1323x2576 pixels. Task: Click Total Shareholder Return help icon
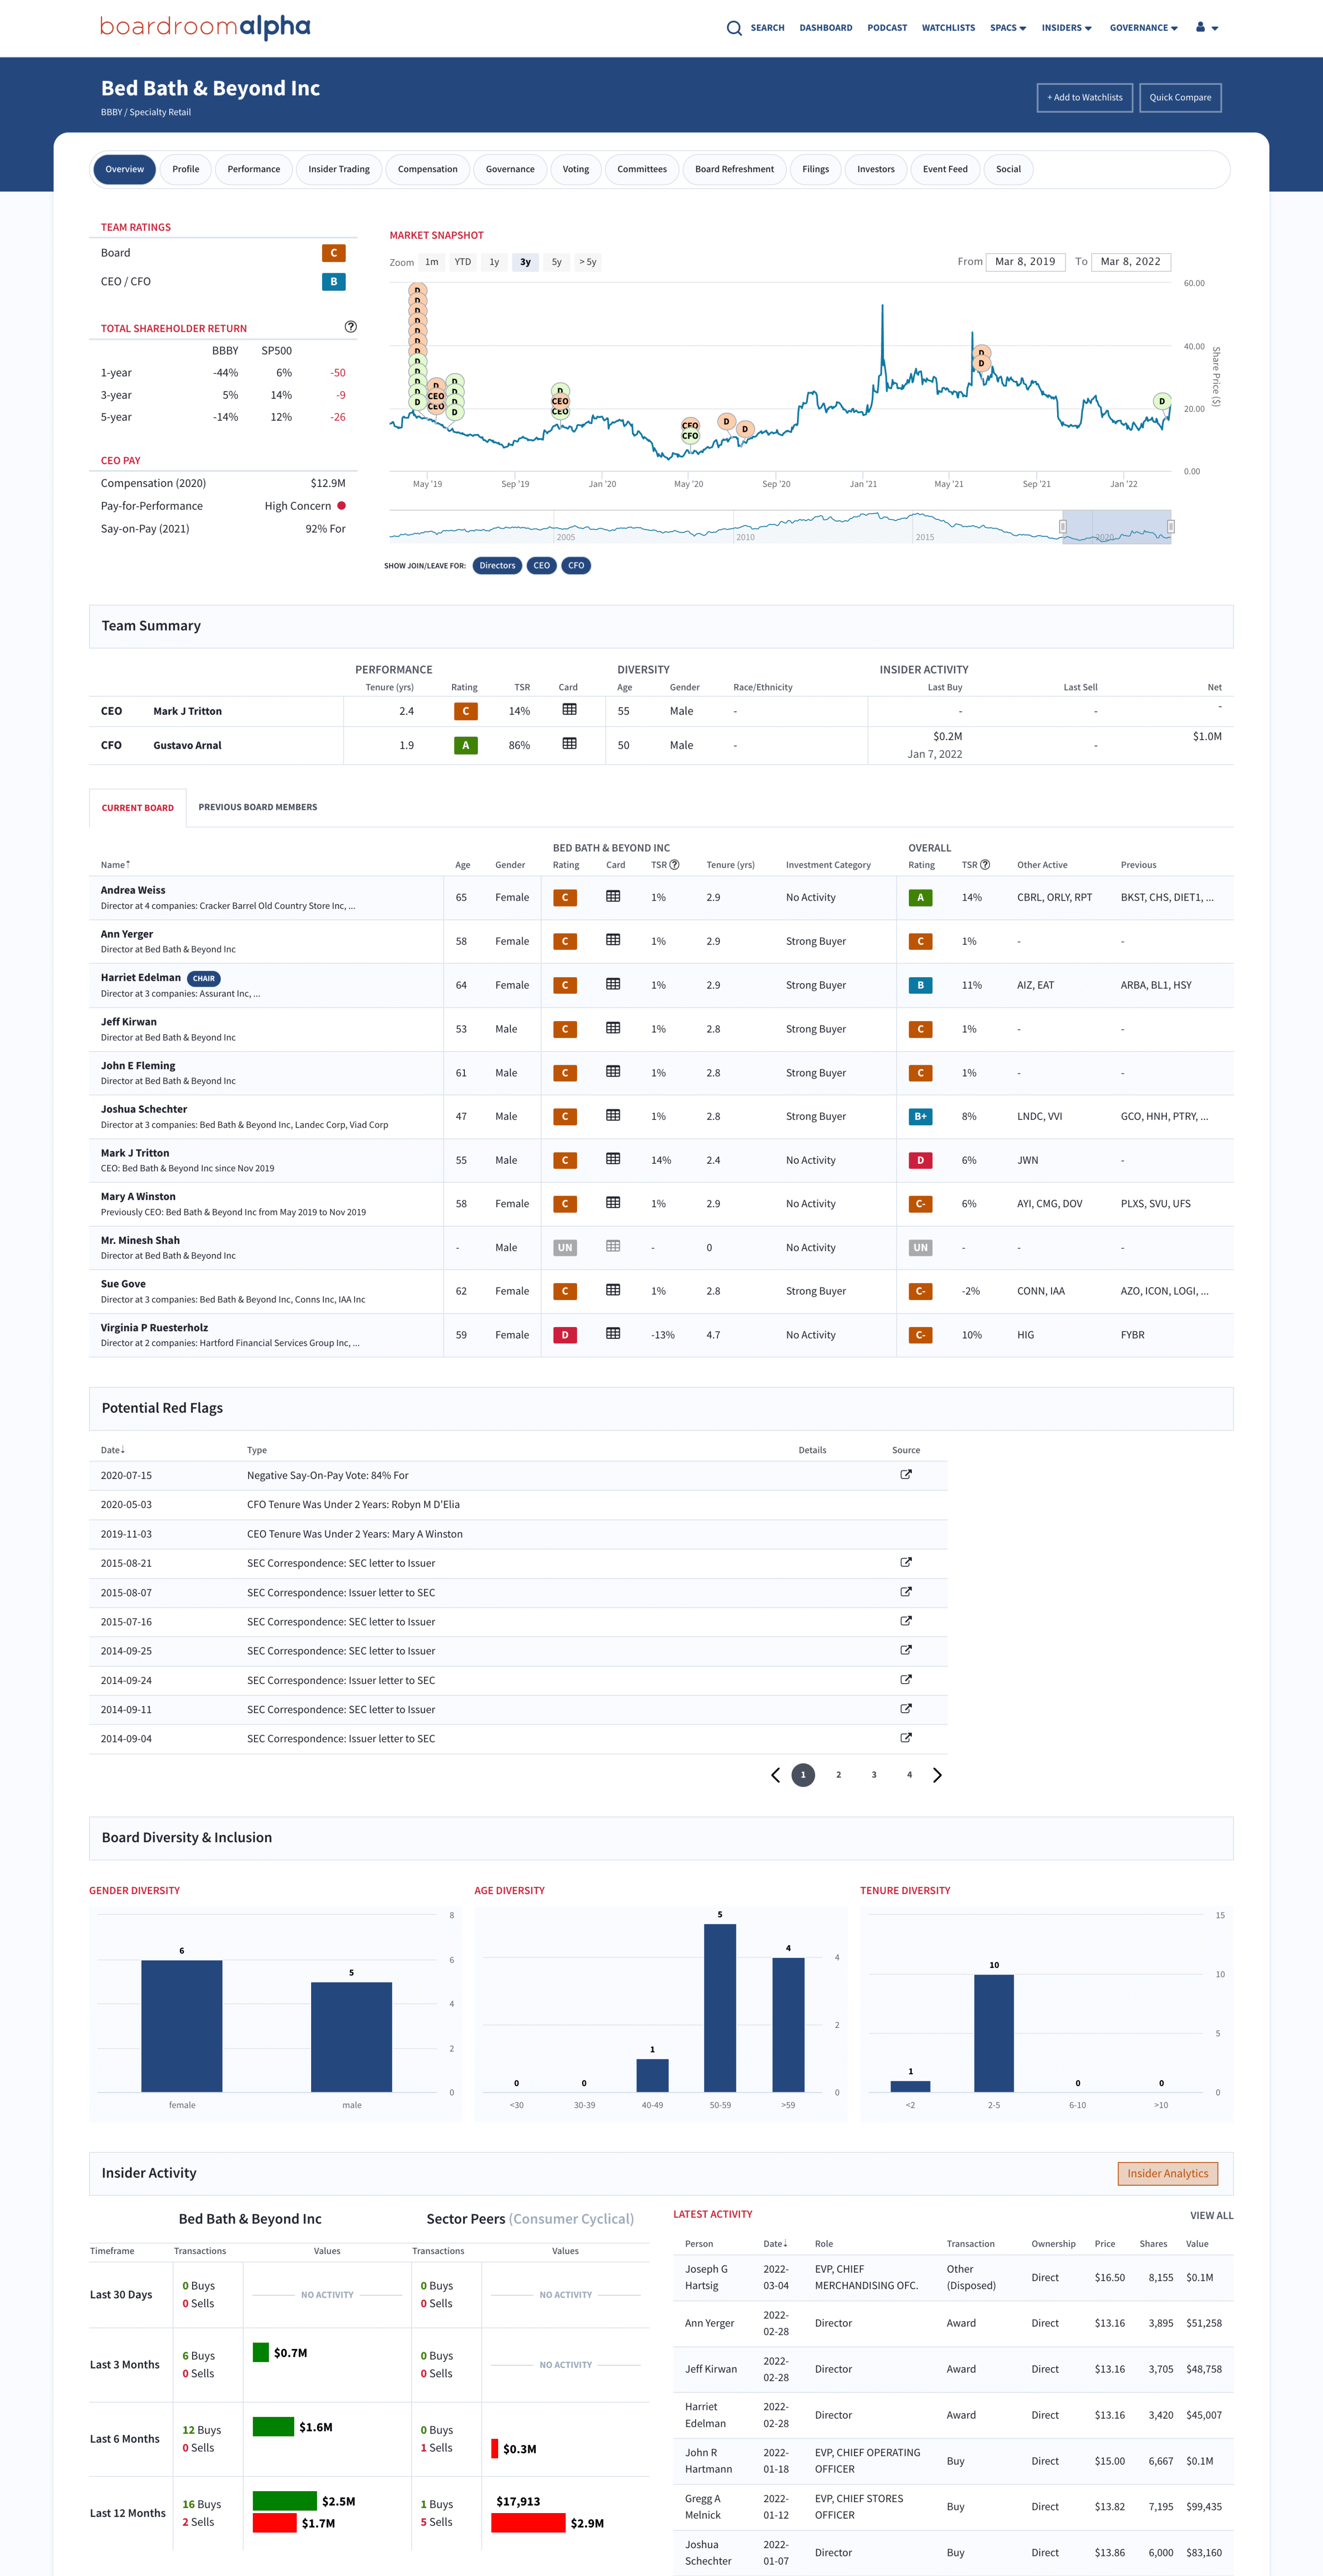[x=350, y=327]
